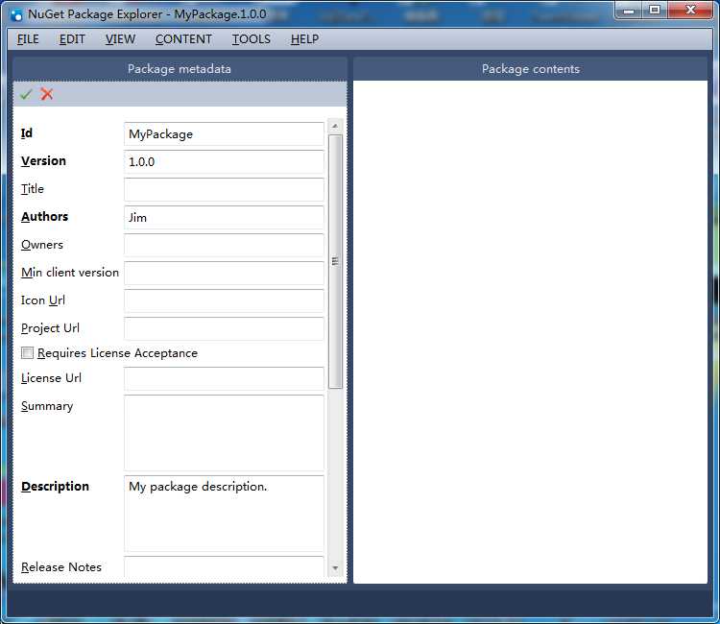Click the Requires License Acceptance label
This screenshot has width=720, height=624.
(117, 353)
